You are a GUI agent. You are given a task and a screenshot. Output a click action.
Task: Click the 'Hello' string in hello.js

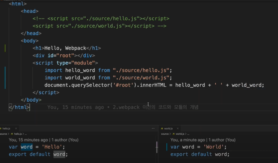(x=52, y=147)
